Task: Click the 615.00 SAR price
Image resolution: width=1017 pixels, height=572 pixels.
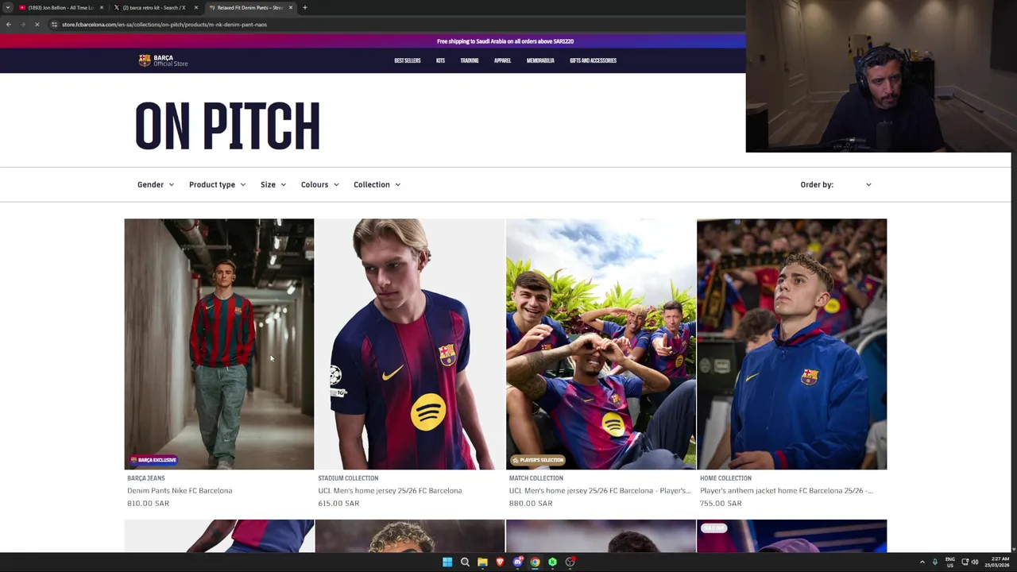Action: coord(338,504)
